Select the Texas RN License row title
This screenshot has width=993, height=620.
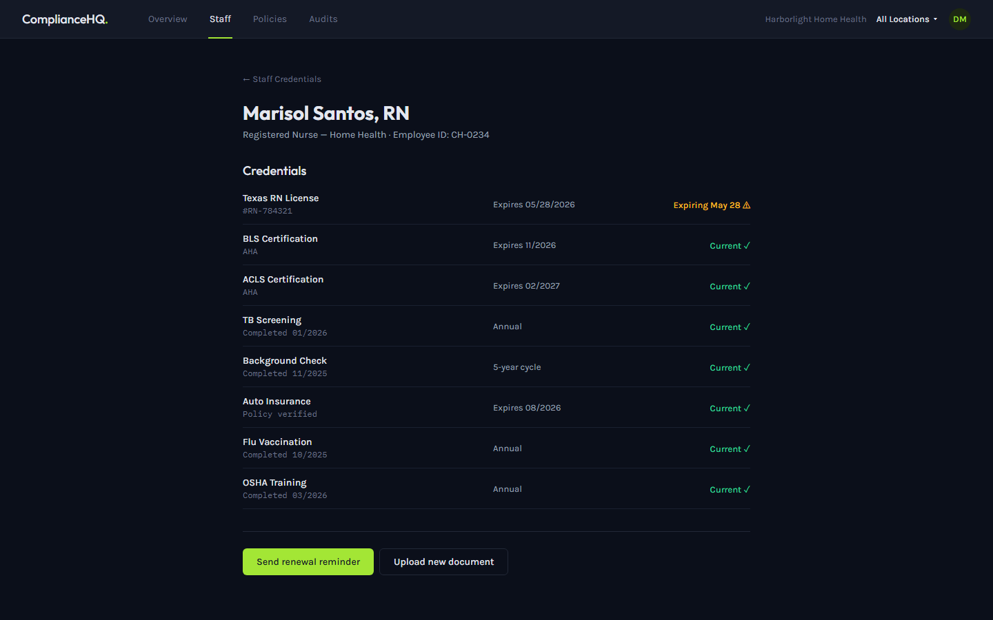281,198
